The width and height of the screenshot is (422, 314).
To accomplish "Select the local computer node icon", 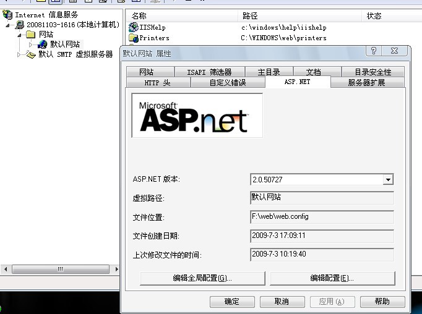I will 20,25.
